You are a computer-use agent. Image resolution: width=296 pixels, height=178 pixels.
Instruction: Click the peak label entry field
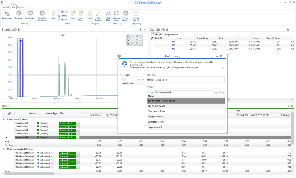[183, 92]
